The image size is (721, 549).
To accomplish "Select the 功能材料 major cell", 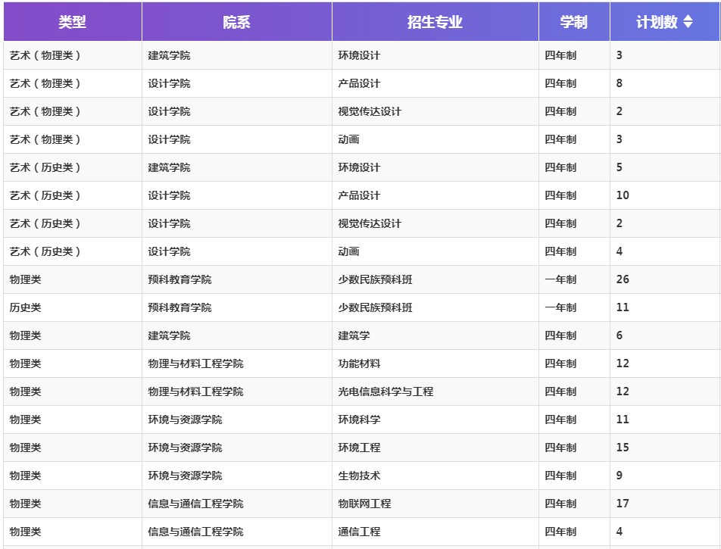I will click(x=359, y=363).
